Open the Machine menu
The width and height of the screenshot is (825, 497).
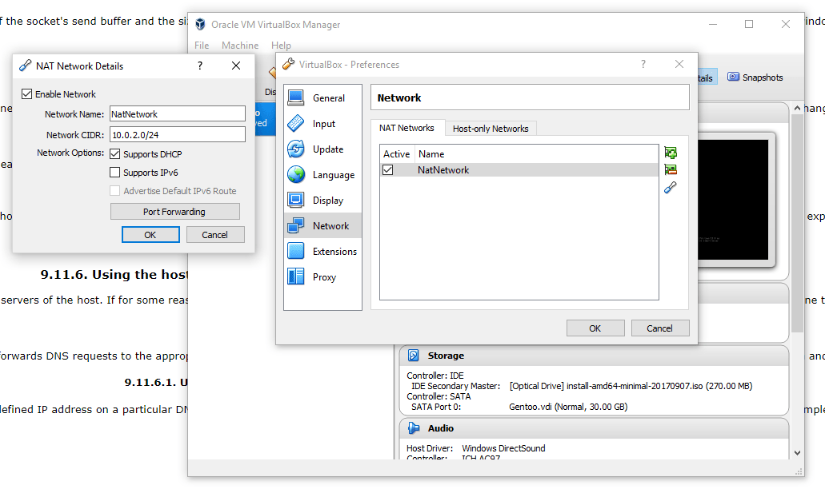pyautogui.click(x=240, y=46)
